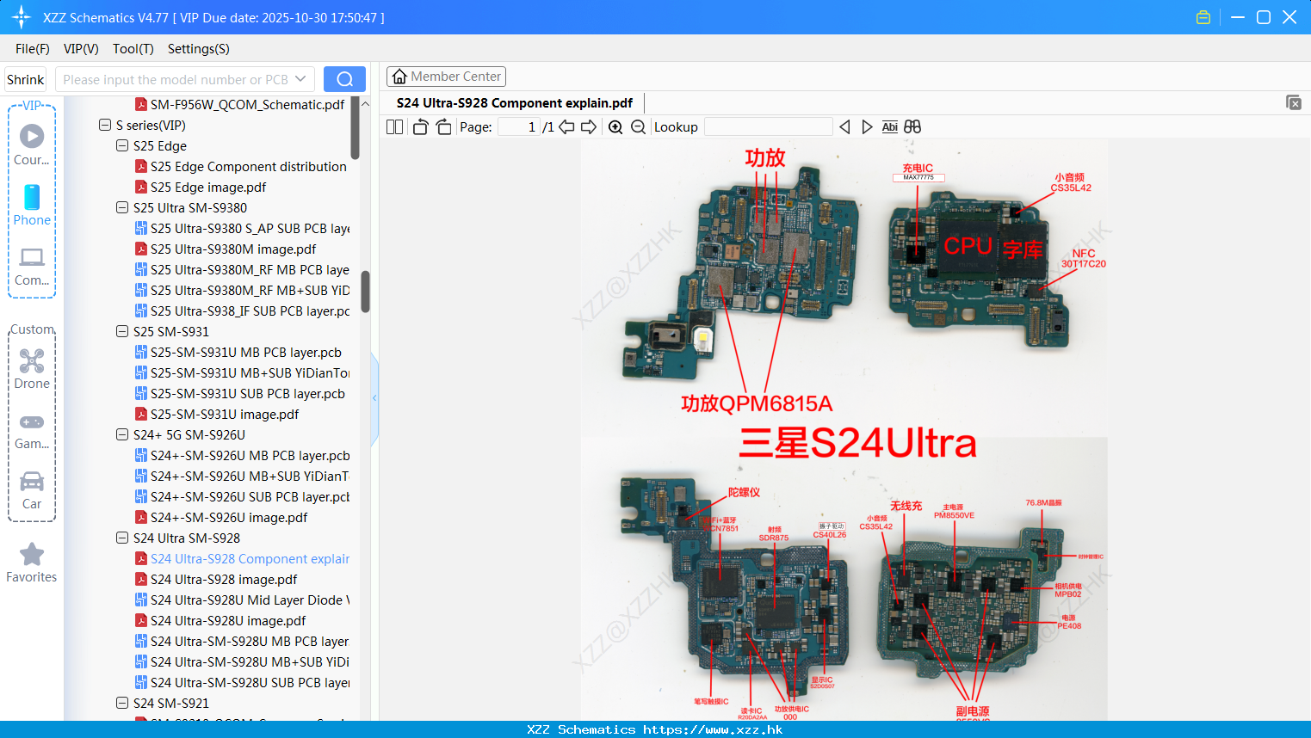Open S24 Ultra-S928 image.pdf

coord(216,579)
